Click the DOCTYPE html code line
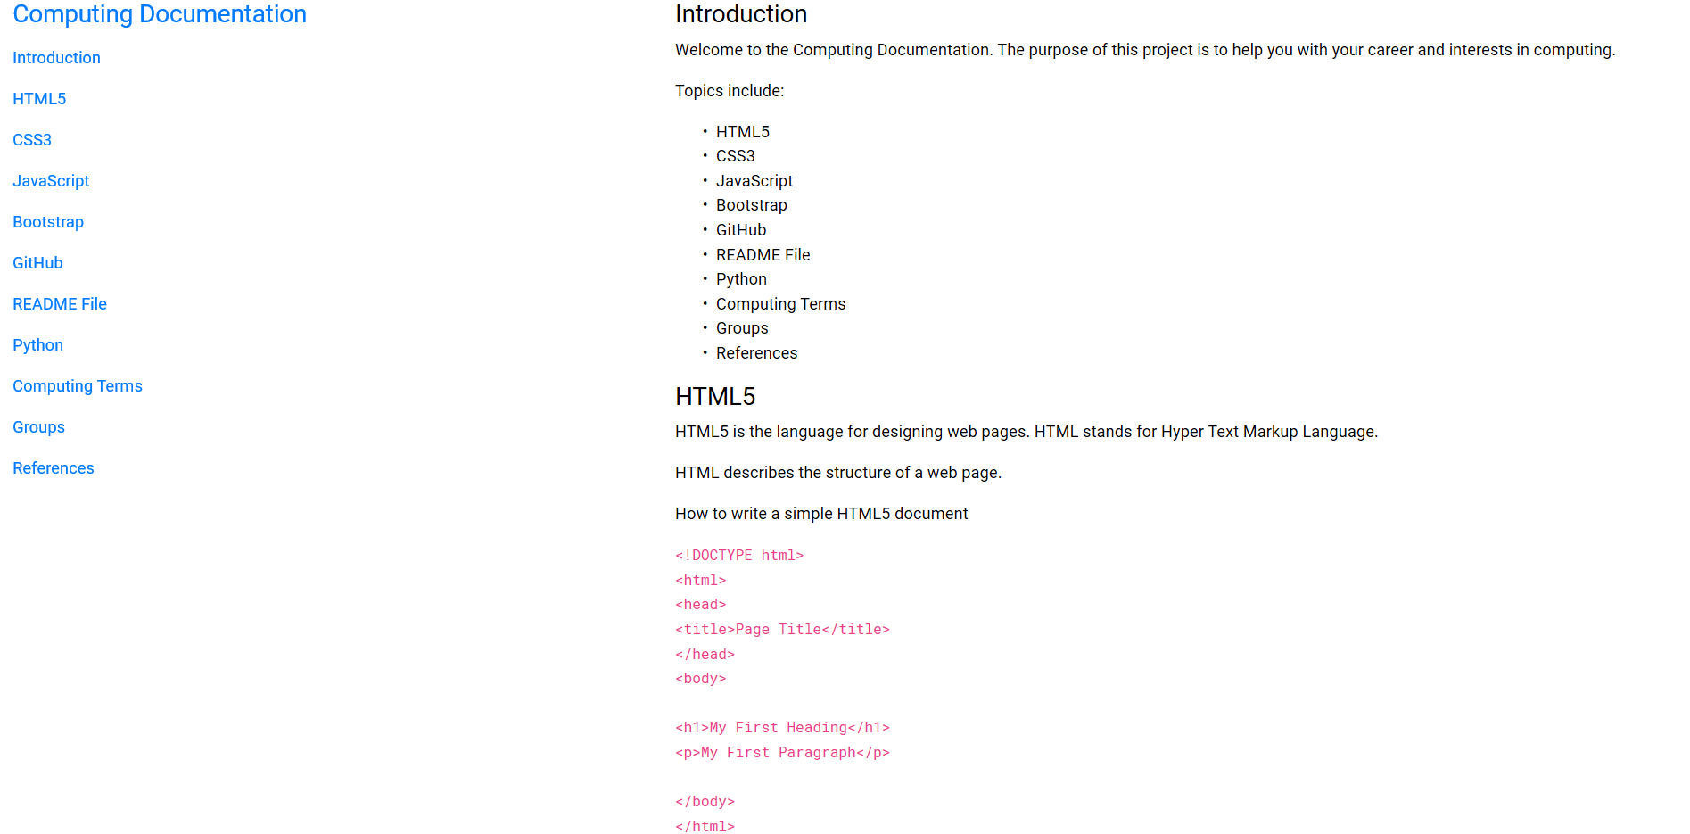The image size is (1690, 834). click(739, 556)
